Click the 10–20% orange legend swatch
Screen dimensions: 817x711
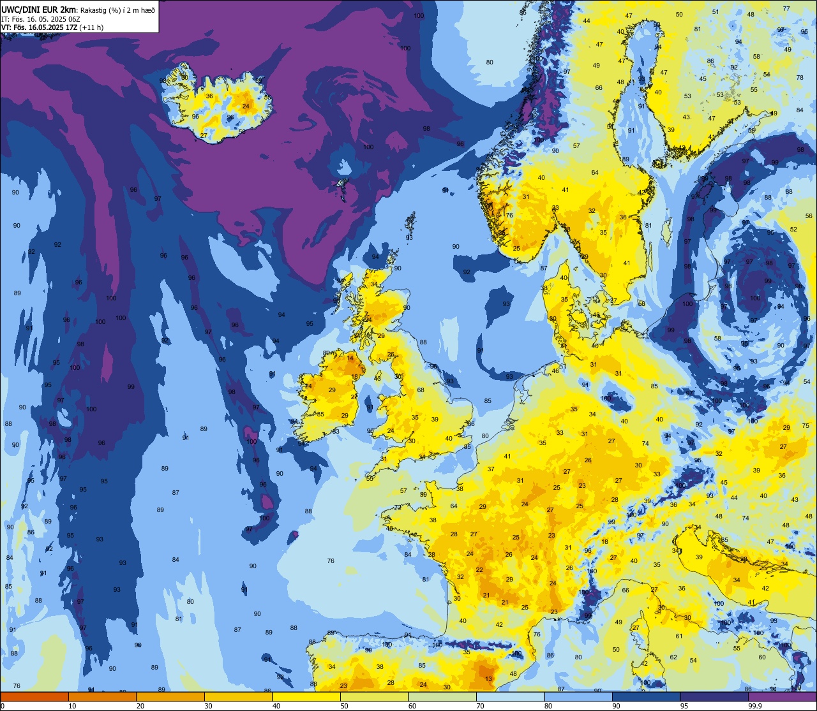coord(102,697)
